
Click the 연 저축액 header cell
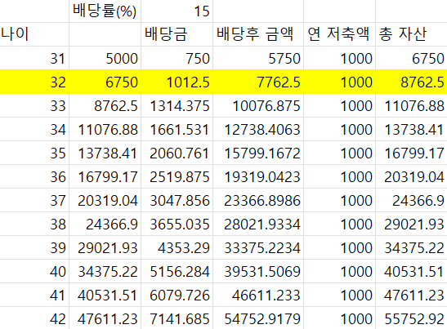coord(339,34)
